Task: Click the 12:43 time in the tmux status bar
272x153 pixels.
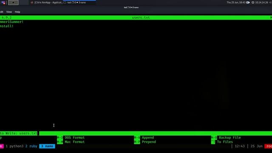Action: click(240, 146)
